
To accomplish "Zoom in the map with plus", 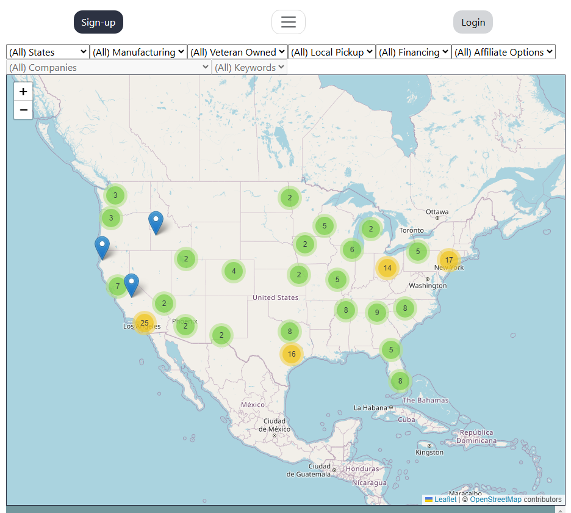I will pos(23,92).
